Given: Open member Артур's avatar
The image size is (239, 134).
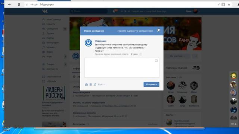Looking at the screenshot, I should click(182, 99).
